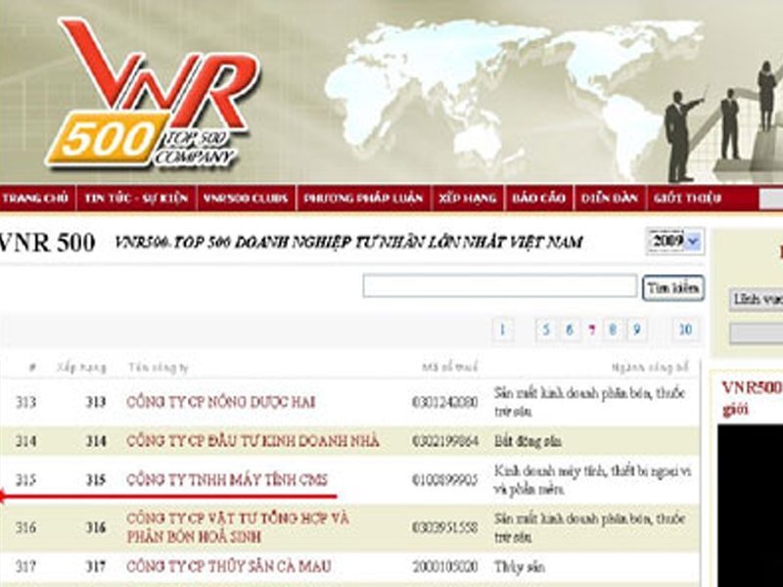Select current page 7 in pagination
Image resolution: width=783 pixels, height=587 pixels.
click(592, 330)
